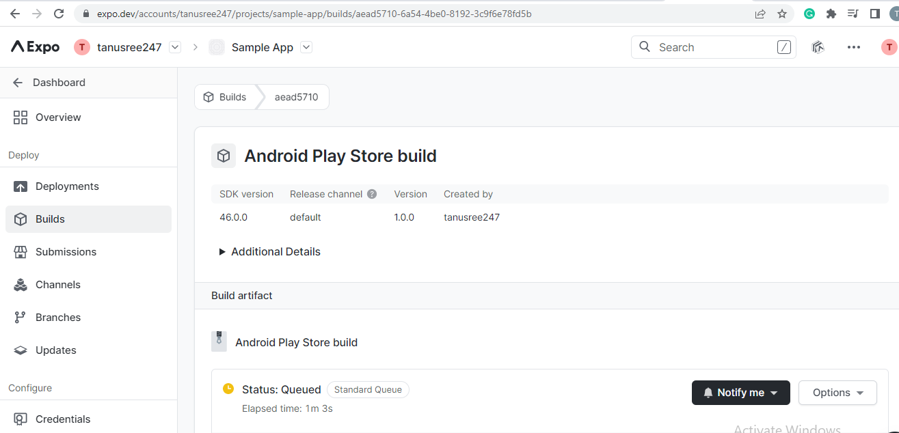The image size is (899, 433).
Task: Click the Android Play Store build heading
Action: click(340, 156)
